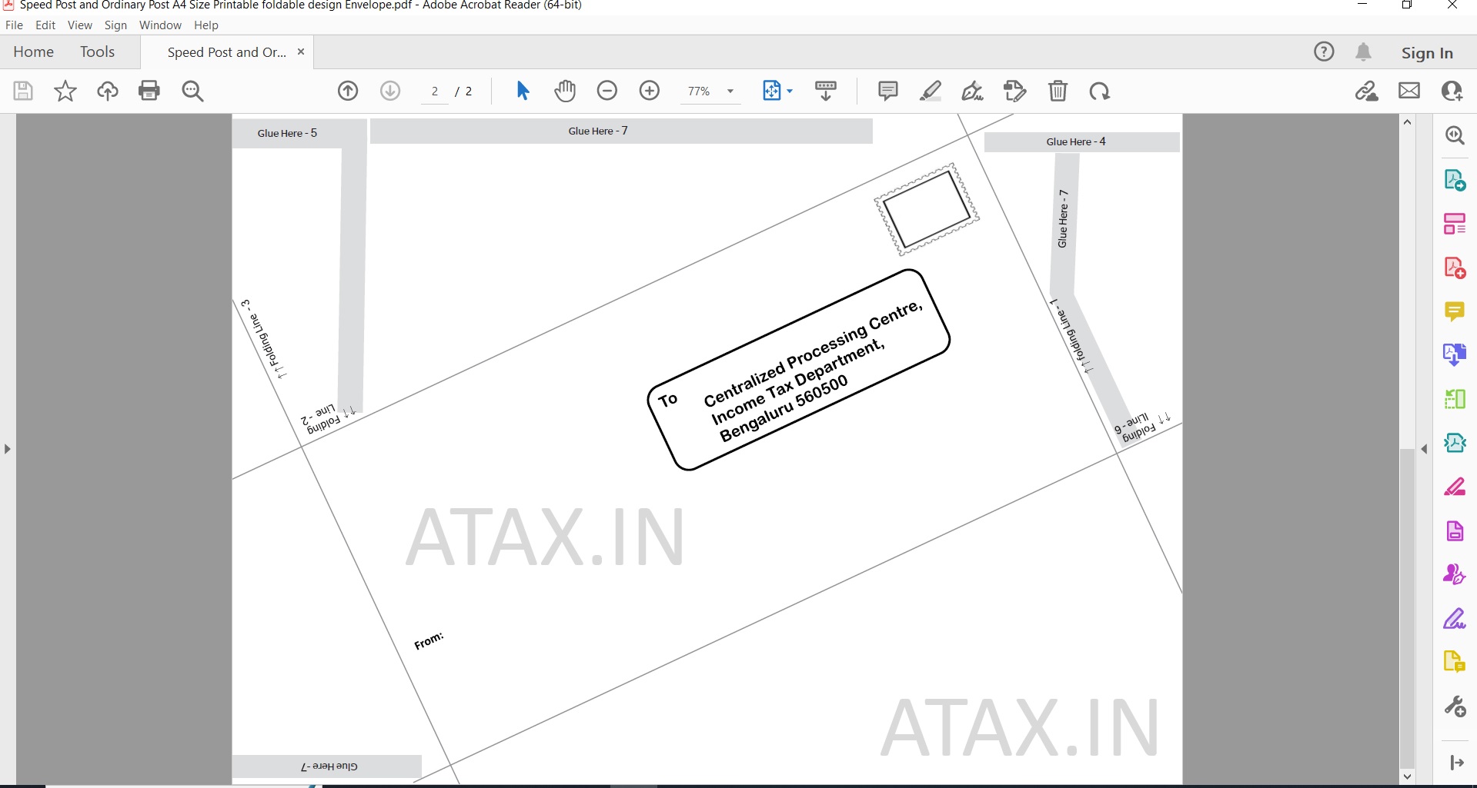Viewport: 1477px width, 788px height.
Task: Click the share with others icon
Action: coord(1452,91)
